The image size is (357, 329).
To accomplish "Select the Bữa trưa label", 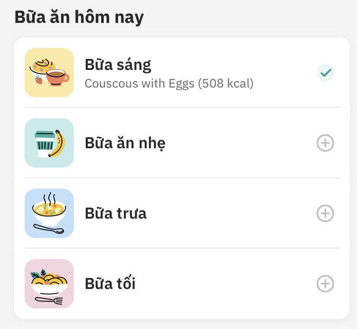I will (x=116, y=213).
